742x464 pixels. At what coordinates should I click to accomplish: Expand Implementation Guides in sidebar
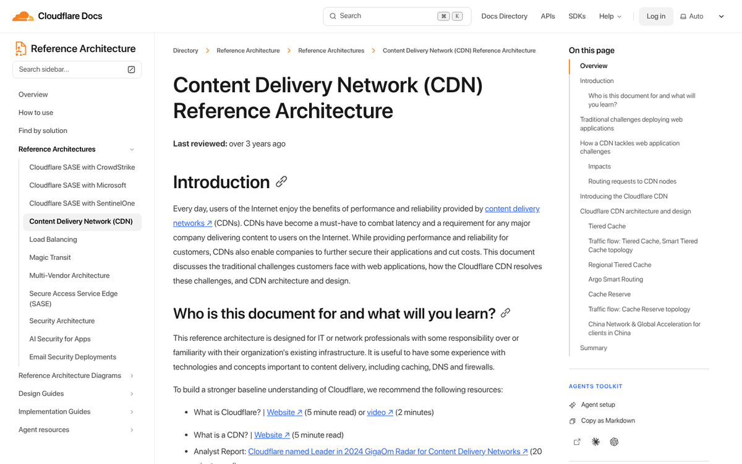[x=132, y=411]
